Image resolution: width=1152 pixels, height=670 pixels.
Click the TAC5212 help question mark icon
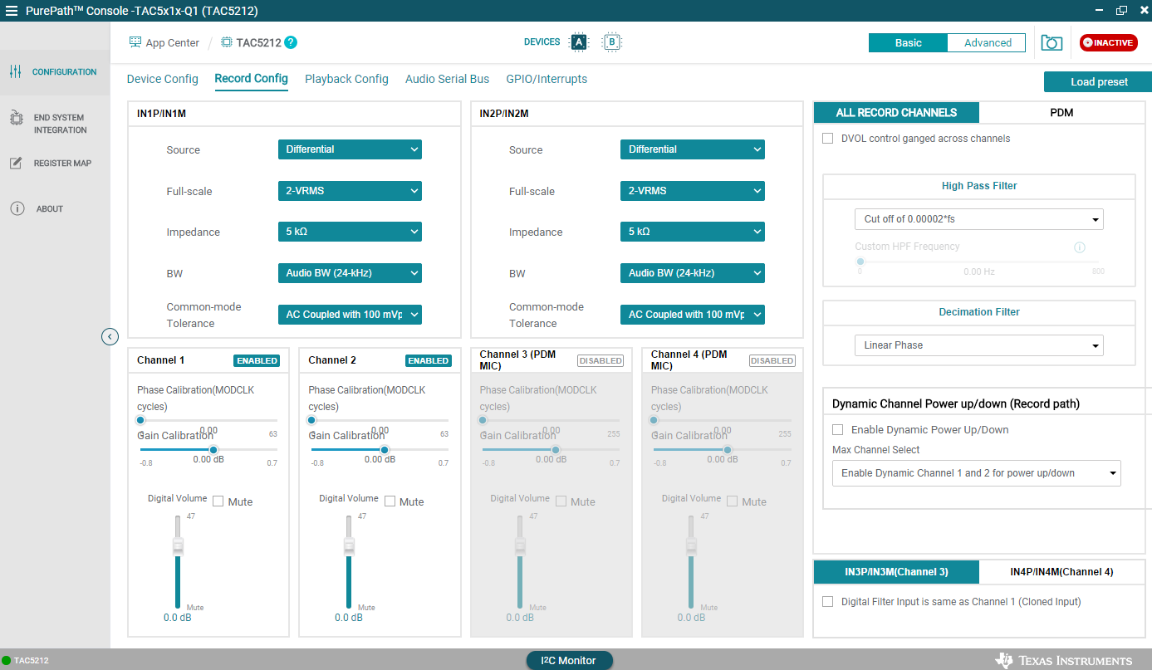[291, 42]
